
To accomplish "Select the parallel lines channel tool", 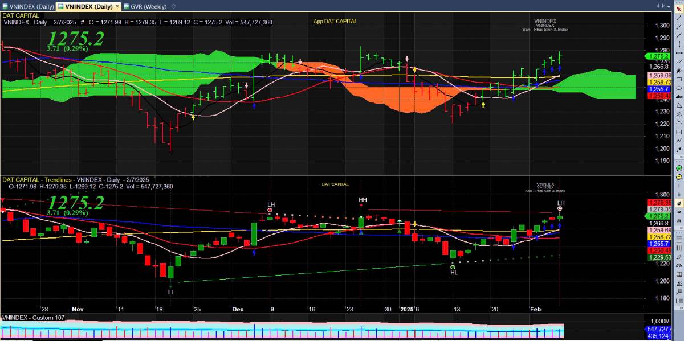I will tap(679, 61).
